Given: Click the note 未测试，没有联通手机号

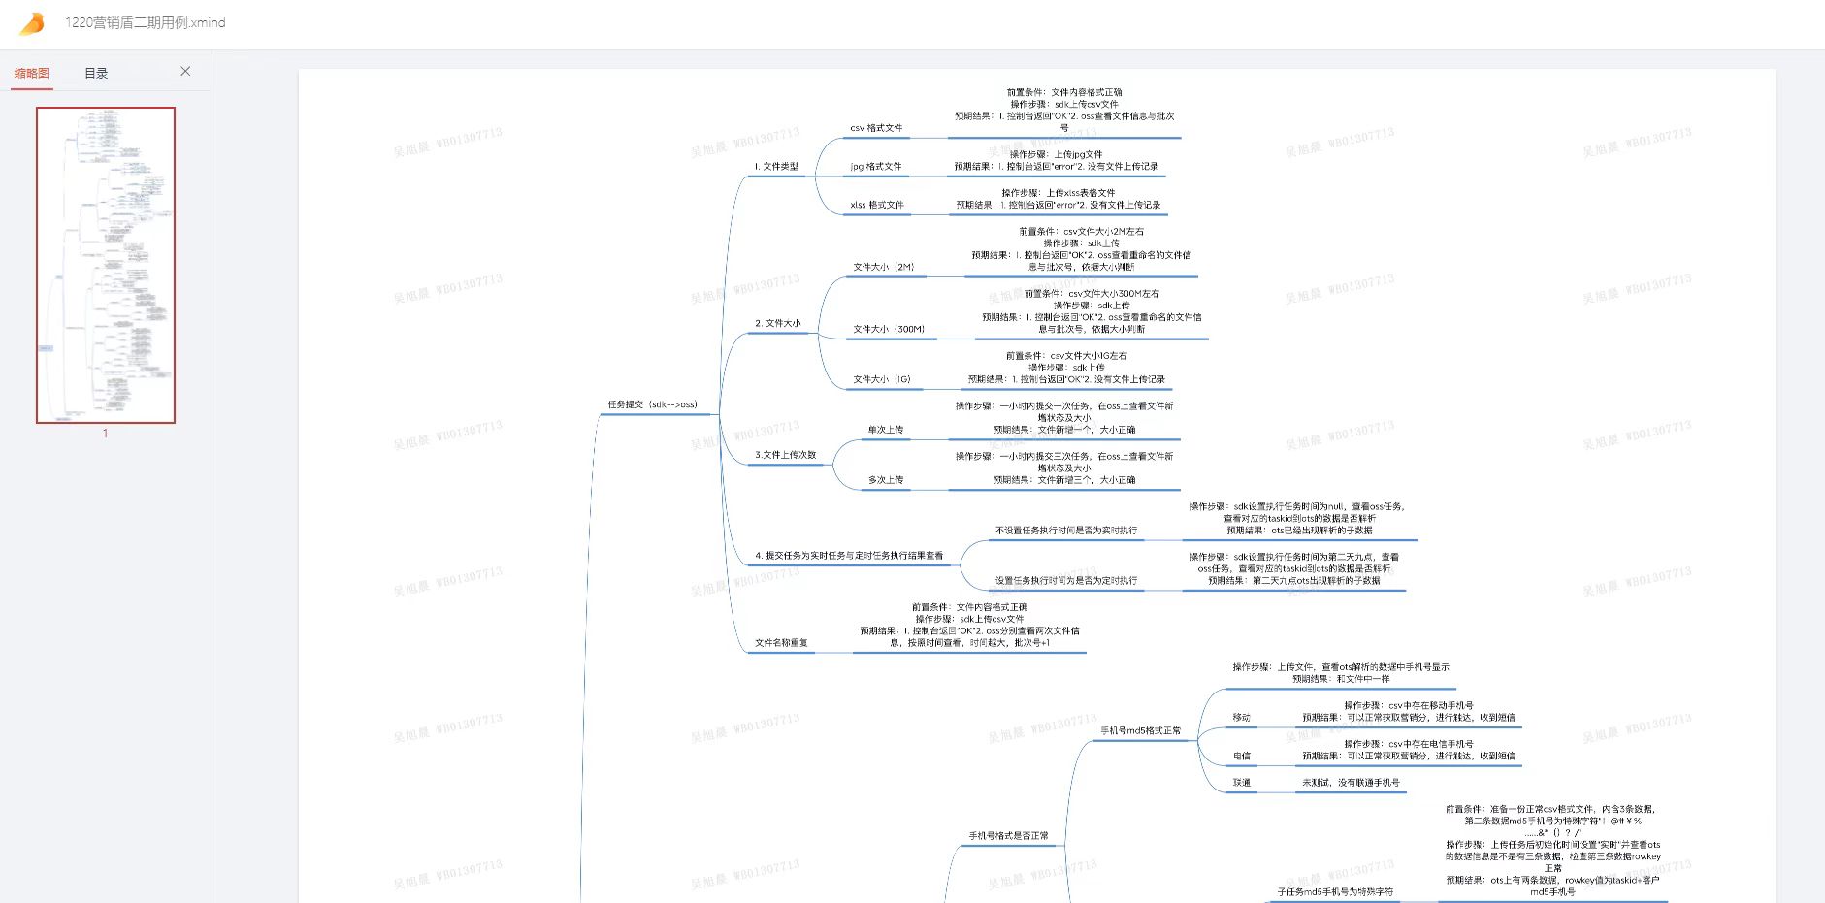Looking at the screenshot, I should [x=1351, y=783].
